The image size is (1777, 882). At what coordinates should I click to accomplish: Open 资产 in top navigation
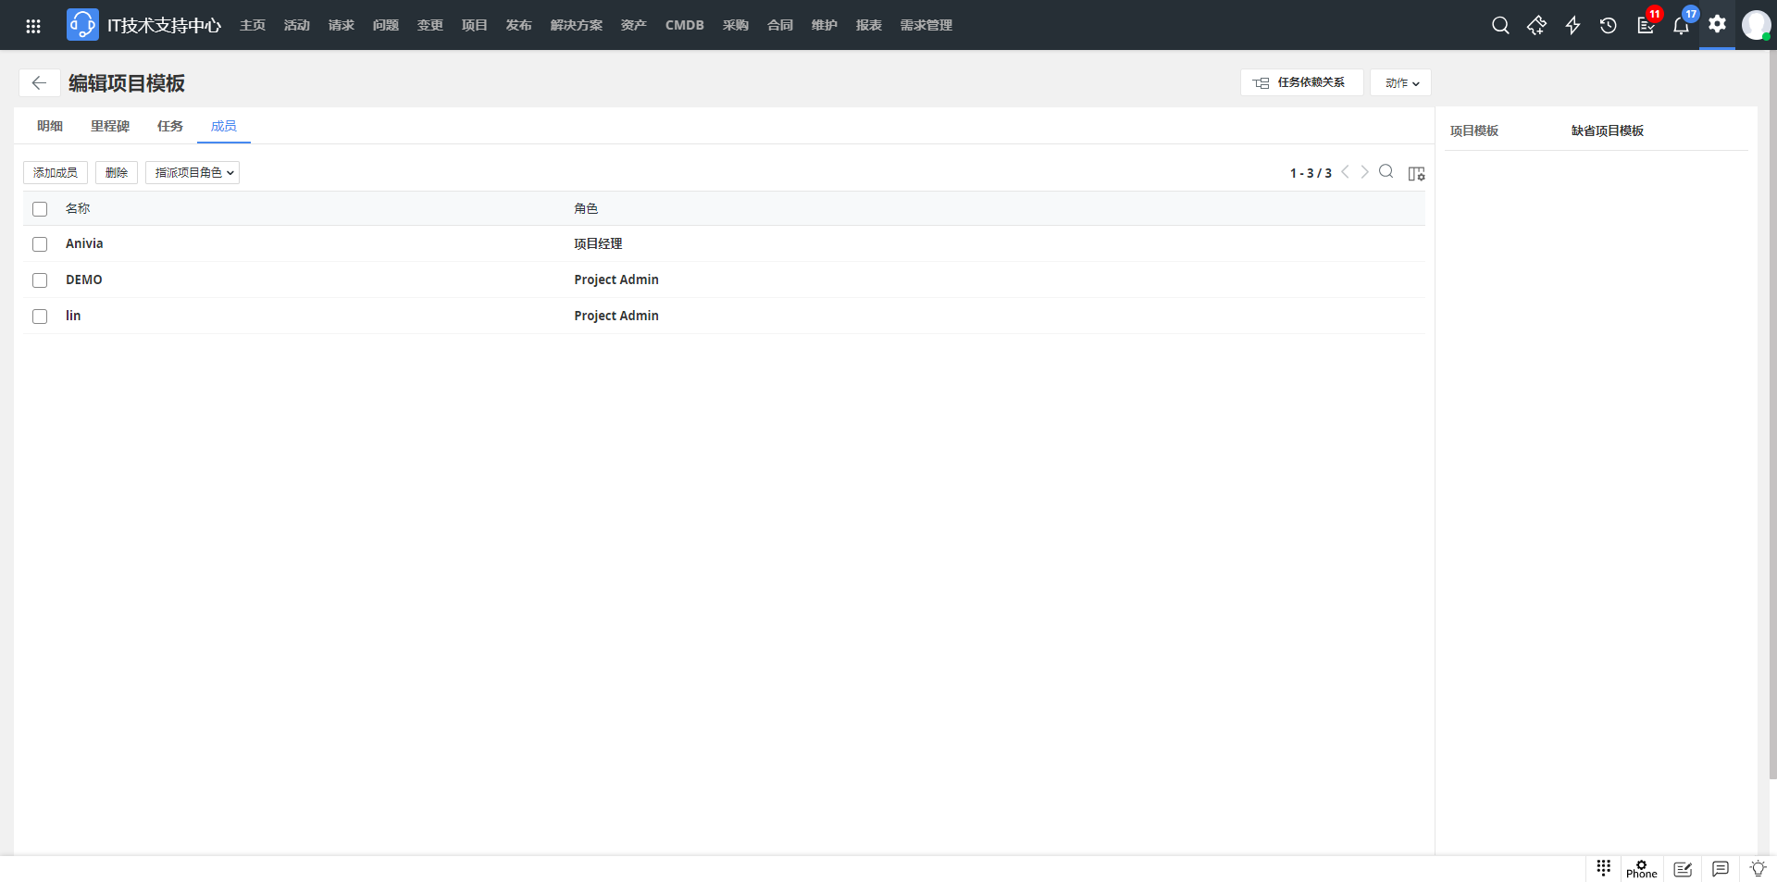pyautogui.click(x=634, y=25)
